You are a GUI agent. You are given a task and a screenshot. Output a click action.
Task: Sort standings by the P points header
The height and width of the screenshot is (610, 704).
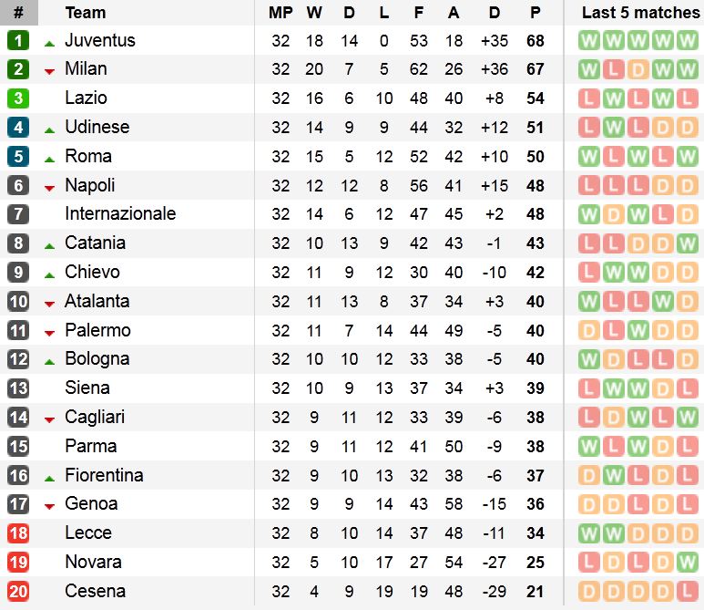pyautogui.click(x=535, y=13)
